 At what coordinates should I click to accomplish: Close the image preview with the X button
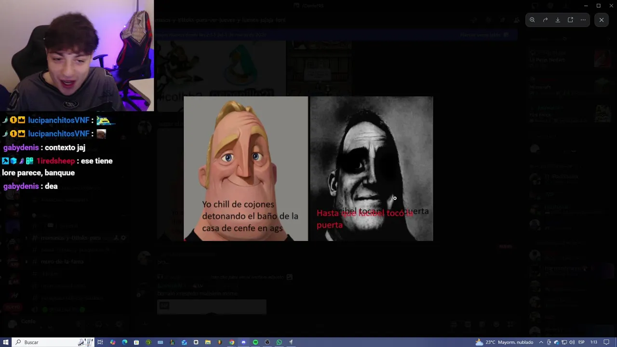pyautogui.click(x=602, y=20)
